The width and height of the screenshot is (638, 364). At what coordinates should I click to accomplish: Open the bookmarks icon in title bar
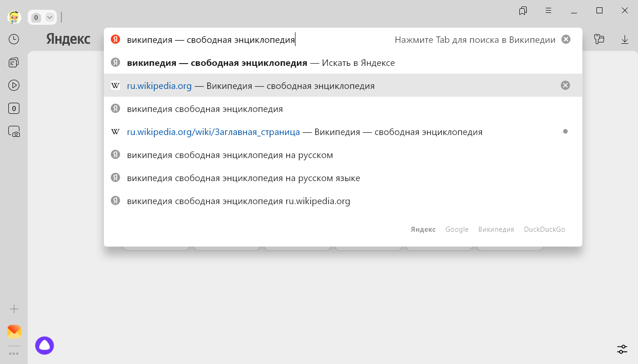click(523, 11)
